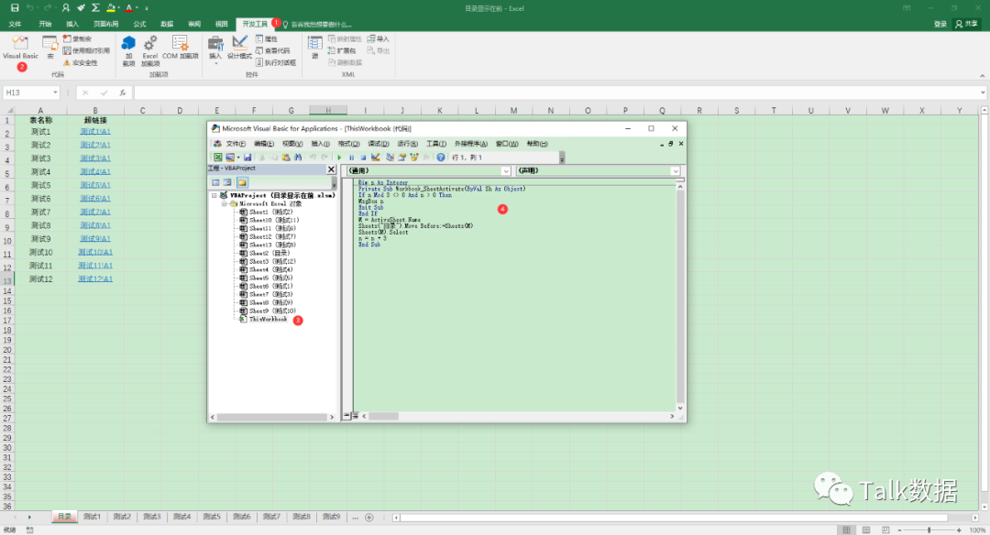Click the 属性 (Properties) ribbon button
Screen dimensions: 990x535
coord(267,39)
